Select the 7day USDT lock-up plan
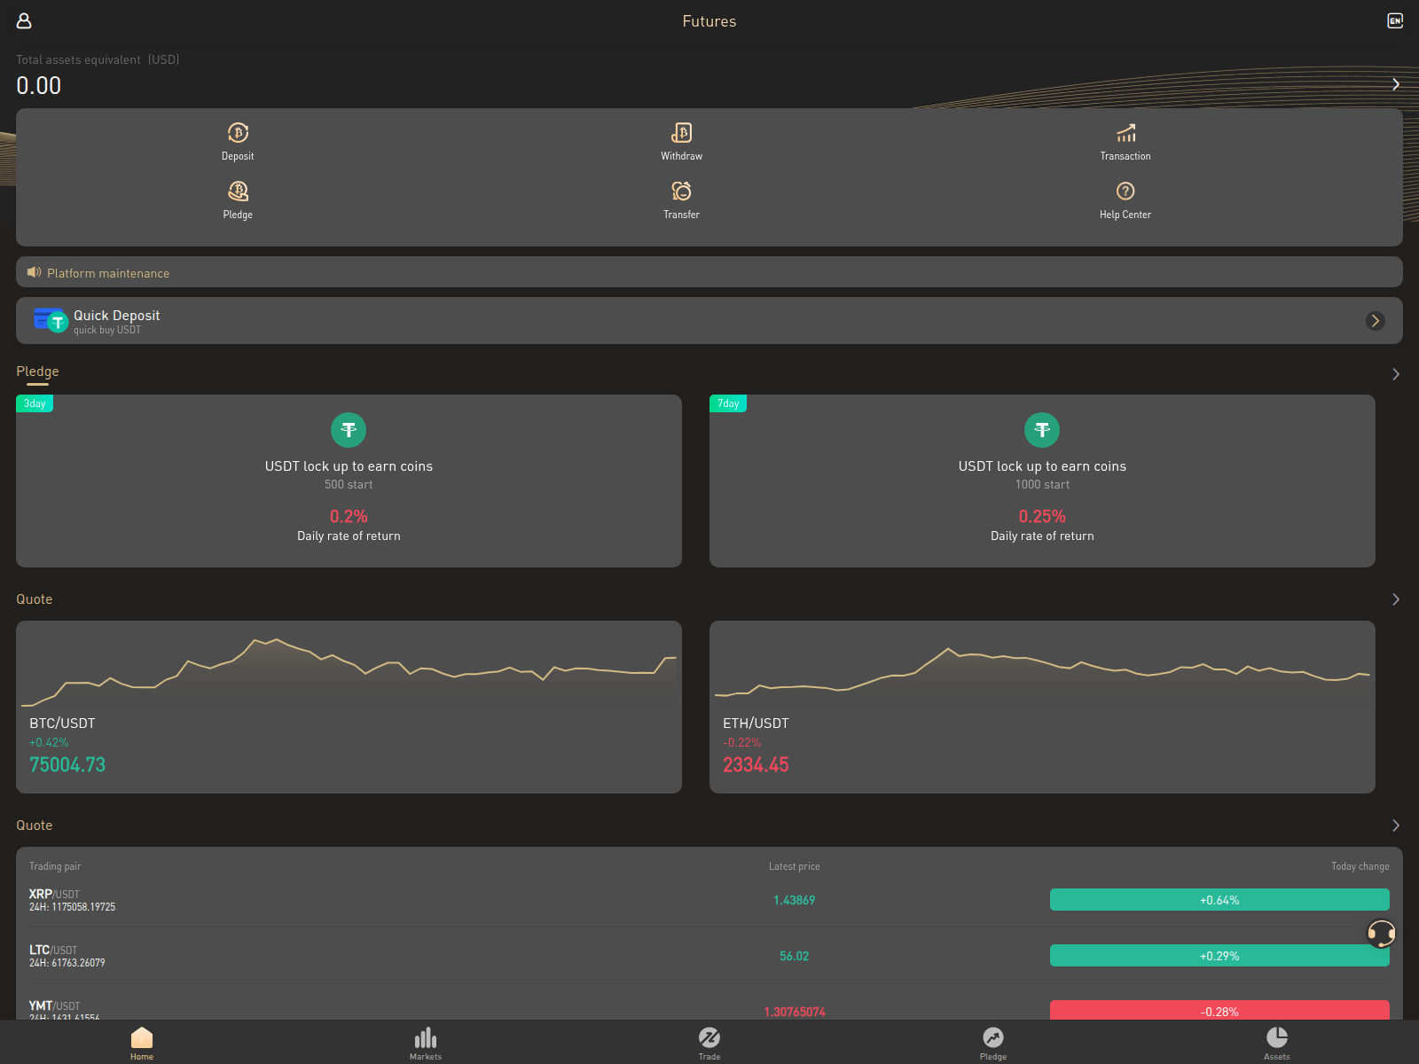The width and height of the screenshot is (1419, 1064). click(1042, 481)
